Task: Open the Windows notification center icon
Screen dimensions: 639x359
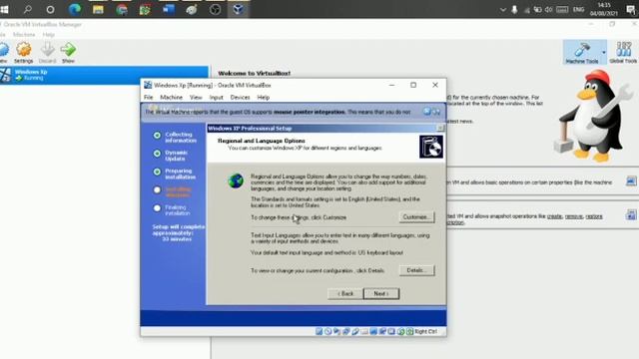Action: coord(630,10)
